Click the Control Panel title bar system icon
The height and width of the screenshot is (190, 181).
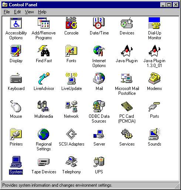coord(5,5)
